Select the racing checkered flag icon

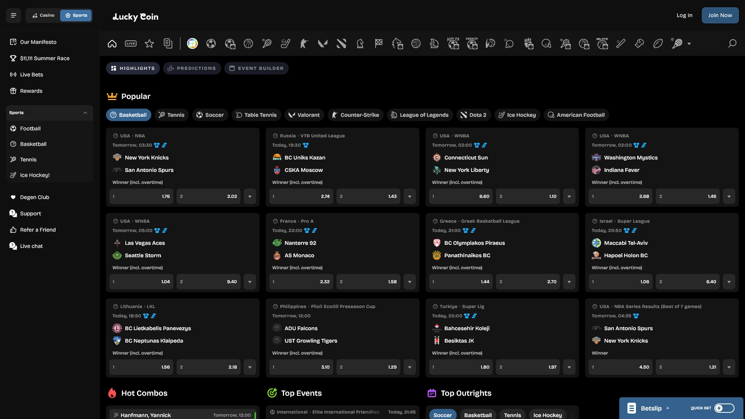(x=379, y=43)
